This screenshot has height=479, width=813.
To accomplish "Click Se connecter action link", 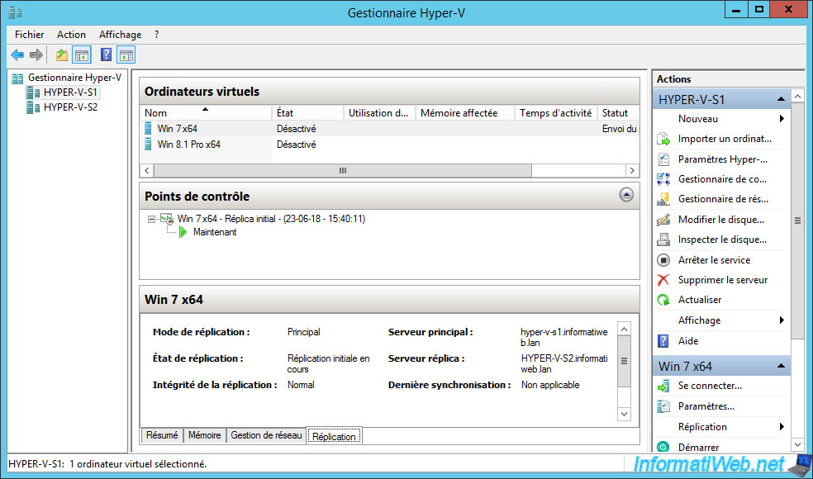I will pos(710,387).
